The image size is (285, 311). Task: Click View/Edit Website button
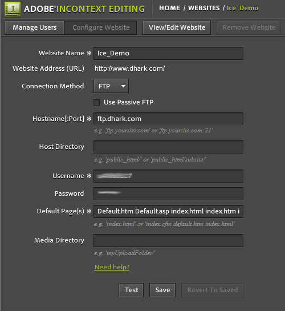177,27
